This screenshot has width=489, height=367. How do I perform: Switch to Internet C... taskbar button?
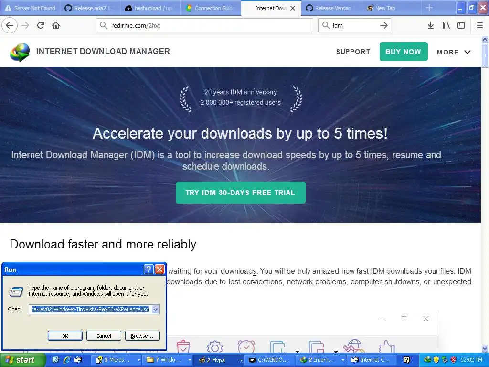[x=372, y=360]
